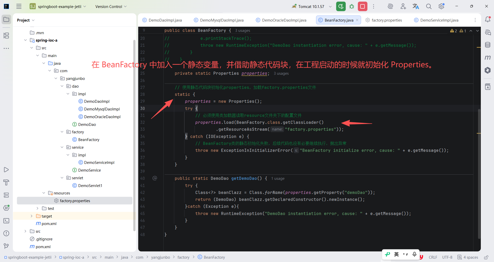Open the Build hammer tool window
494x262 pixels.
click(x=6, y=182)
